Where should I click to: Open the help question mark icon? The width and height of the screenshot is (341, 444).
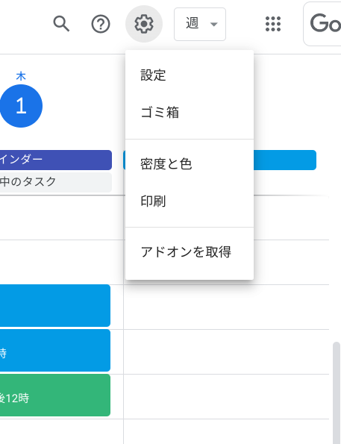pyautogui.click(x=101, y=24)
